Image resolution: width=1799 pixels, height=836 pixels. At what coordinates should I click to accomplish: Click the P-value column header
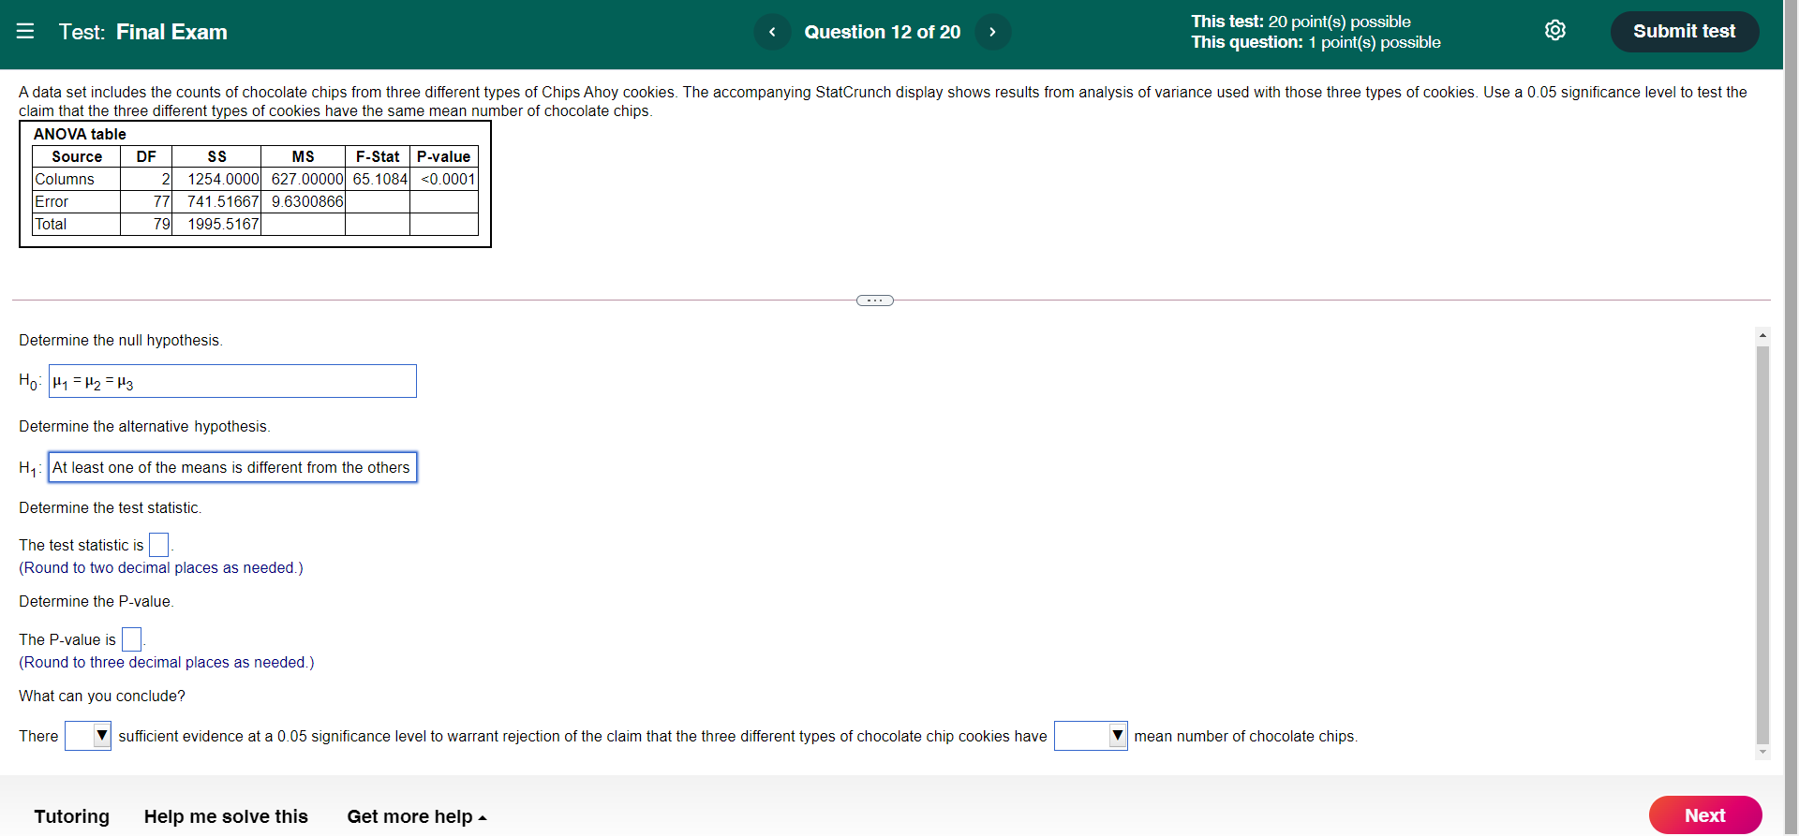443,156
